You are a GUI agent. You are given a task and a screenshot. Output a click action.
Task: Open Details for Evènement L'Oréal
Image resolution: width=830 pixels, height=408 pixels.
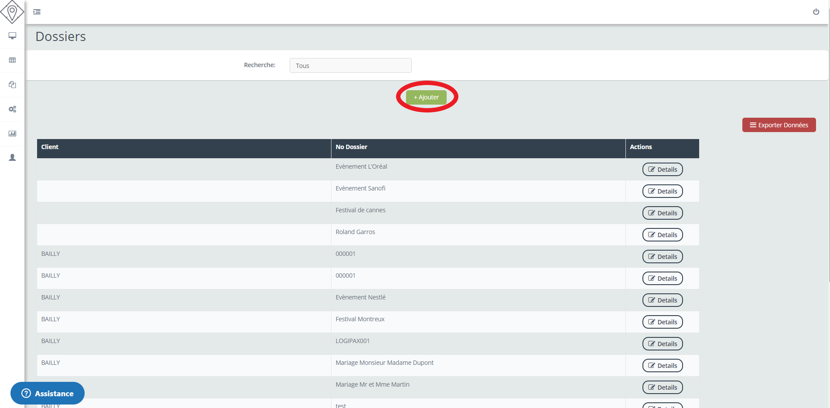click(x=662, y=170)
